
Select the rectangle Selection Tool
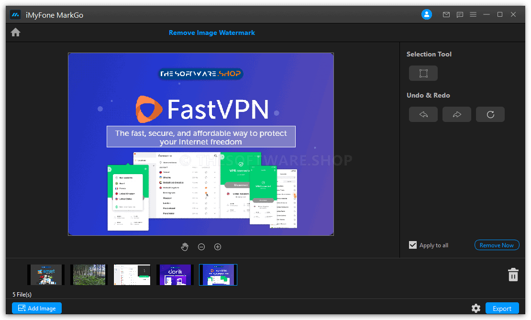coord(423,73)
